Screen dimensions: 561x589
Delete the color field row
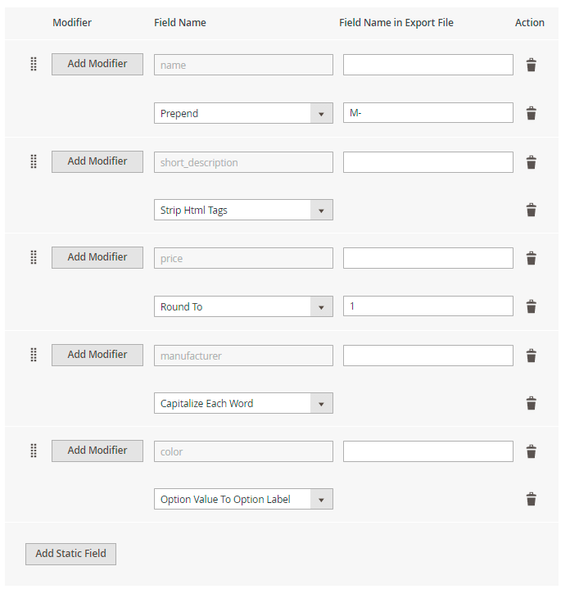click(x=531, y=451)
